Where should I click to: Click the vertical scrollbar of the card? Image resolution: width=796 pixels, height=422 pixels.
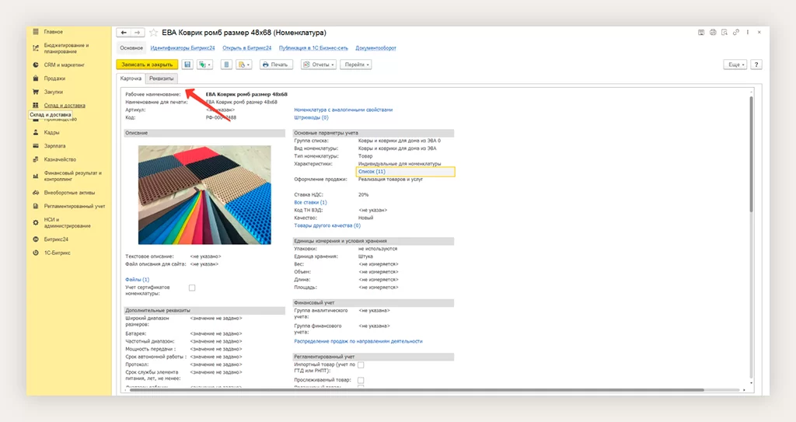750,155
